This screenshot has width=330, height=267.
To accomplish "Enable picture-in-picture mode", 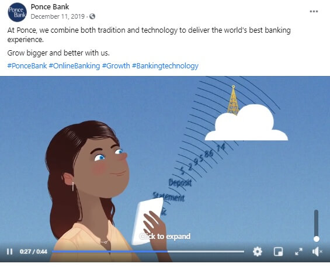I will point(278,251).
